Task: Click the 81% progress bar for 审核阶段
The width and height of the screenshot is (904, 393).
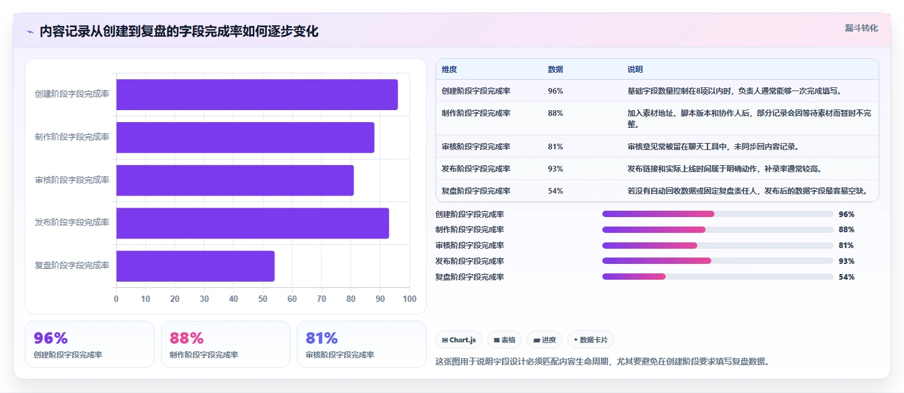Action: pos(718,246)
